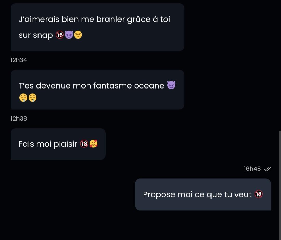Click the 18+ emoji in the outgoing message
The height and width of the screenshot is (240, 281).
[259, 194]
